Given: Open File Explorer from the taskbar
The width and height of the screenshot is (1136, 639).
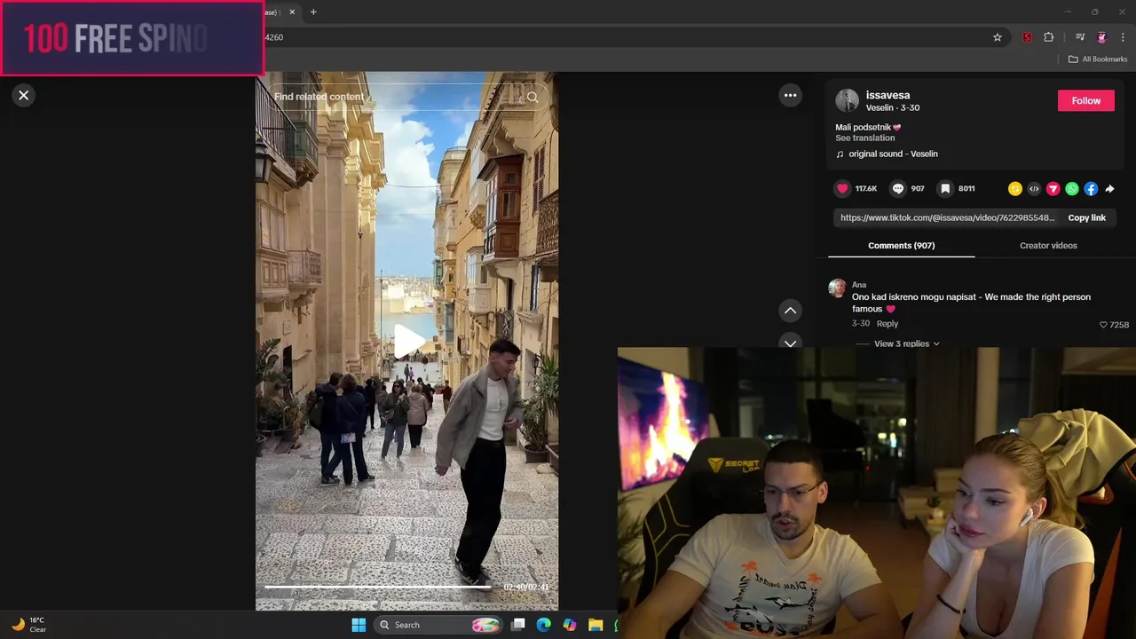Looking at the screenshot, I should [x=596, y=625].
